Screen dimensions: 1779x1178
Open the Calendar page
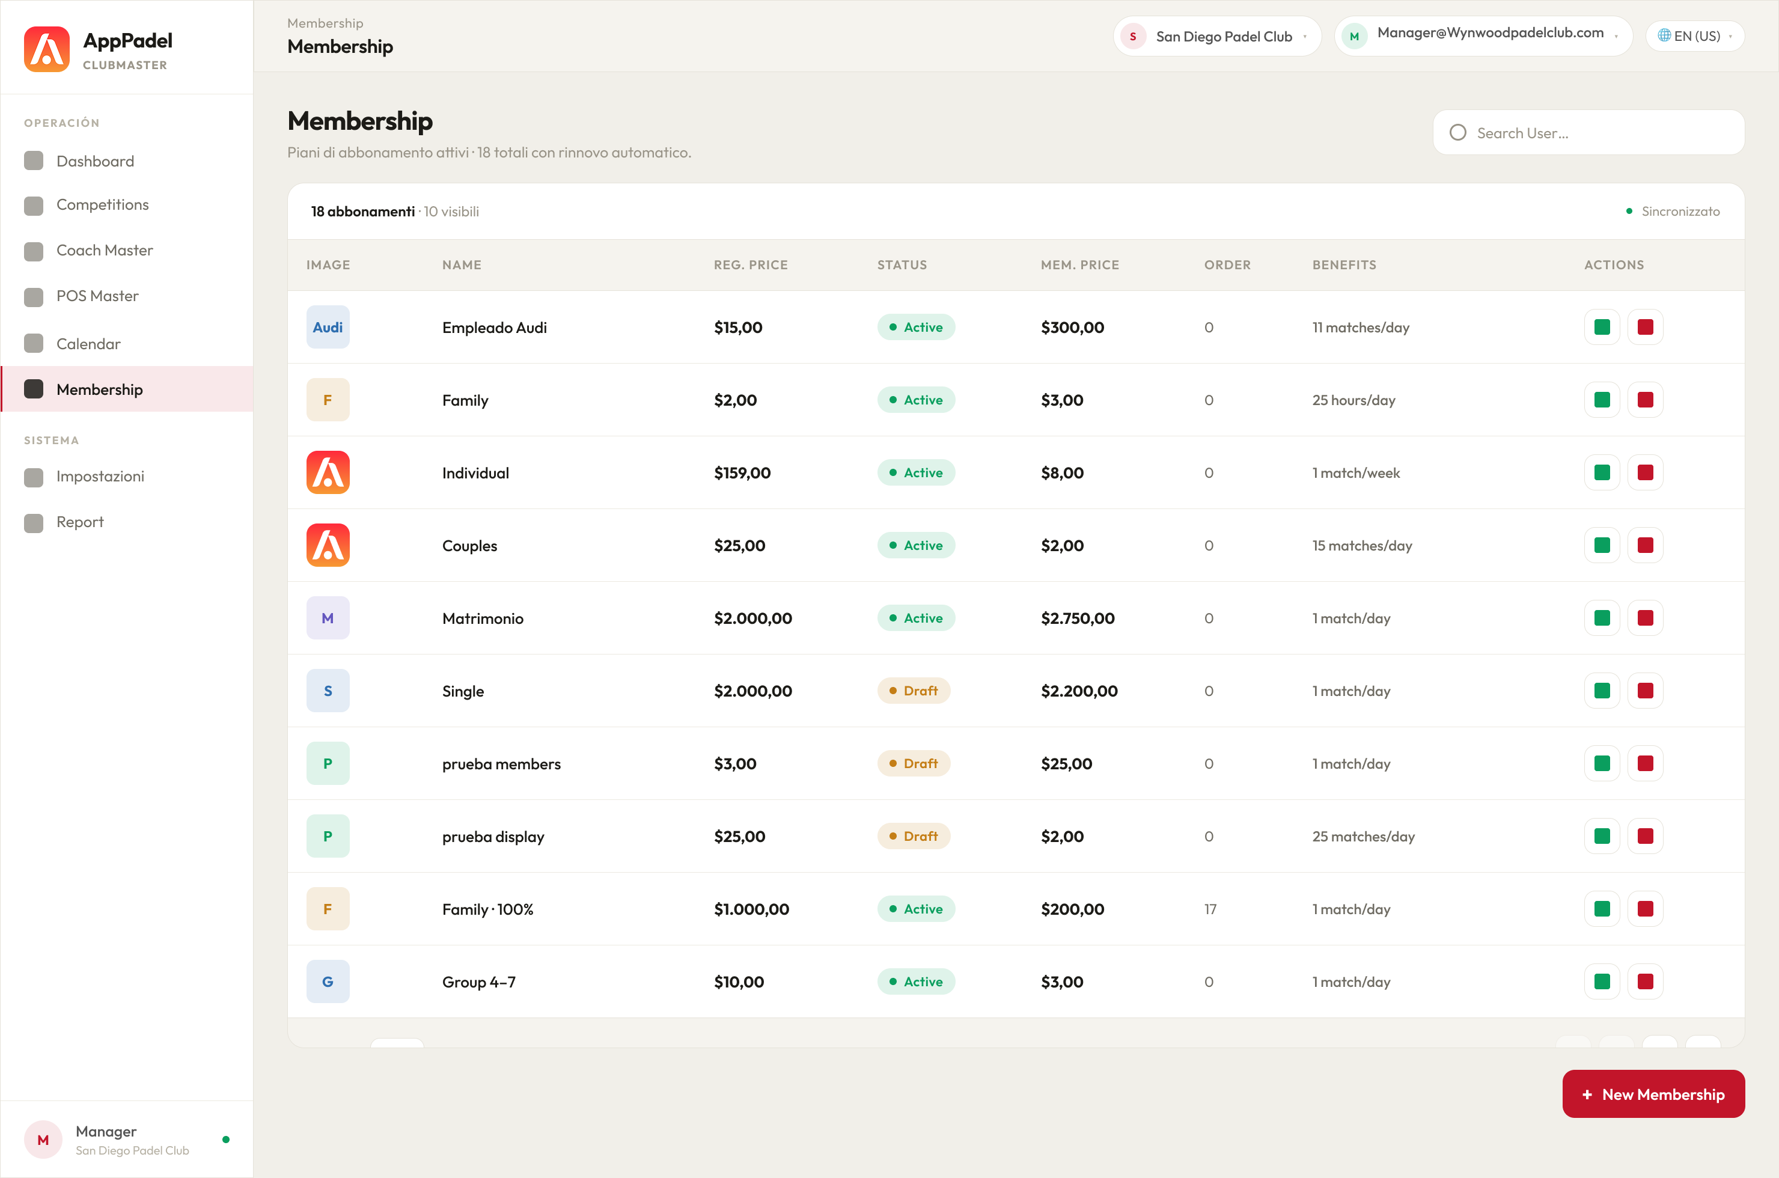click(x=127, y=343)
